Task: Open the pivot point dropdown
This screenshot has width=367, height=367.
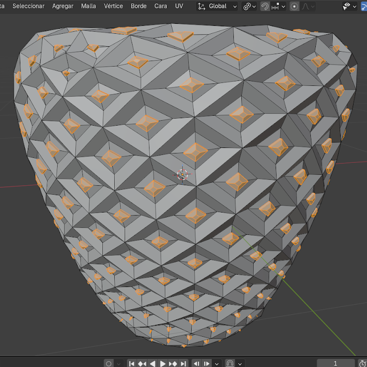Action: point(249,6)
